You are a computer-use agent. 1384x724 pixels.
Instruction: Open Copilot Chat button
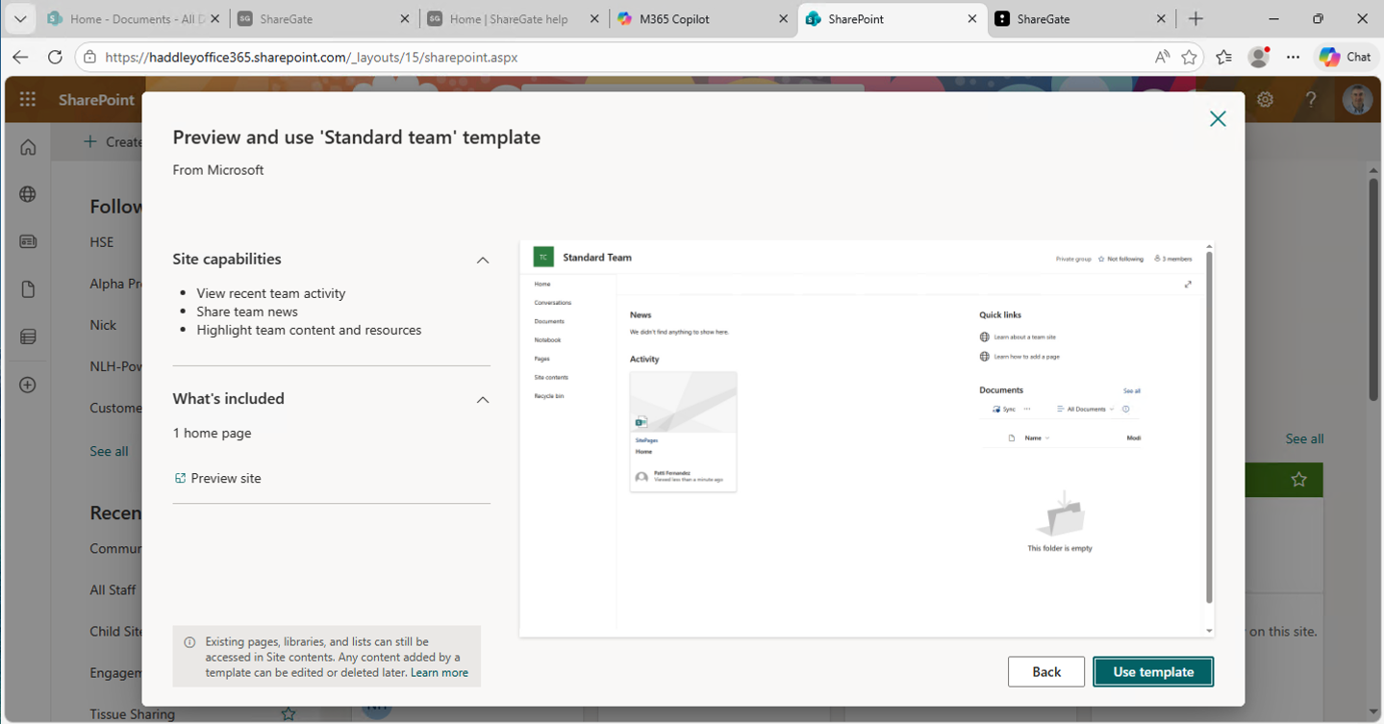pyautogui.click(x=1346, y=57)
